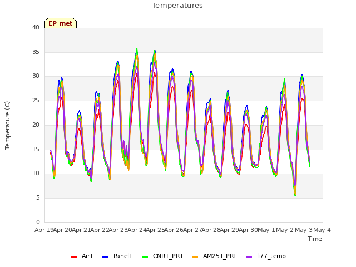The height and width of the screenshot is (267, 356).
Task: Click the 40 y-axis tick label
Action: (x=36, y=27)
